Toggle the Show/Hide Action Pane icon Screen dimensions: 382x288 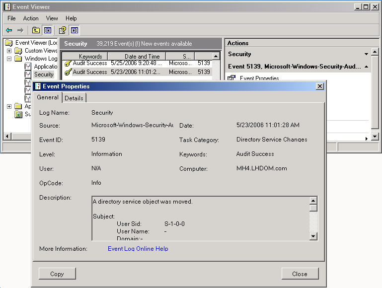point(74,30)
